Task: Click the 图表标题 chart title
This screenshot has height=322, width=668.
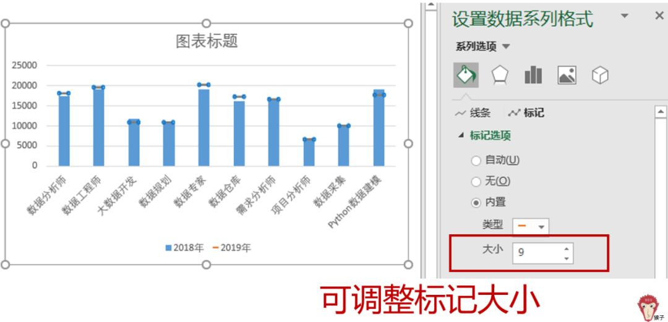Action: (x=207, y=41)
